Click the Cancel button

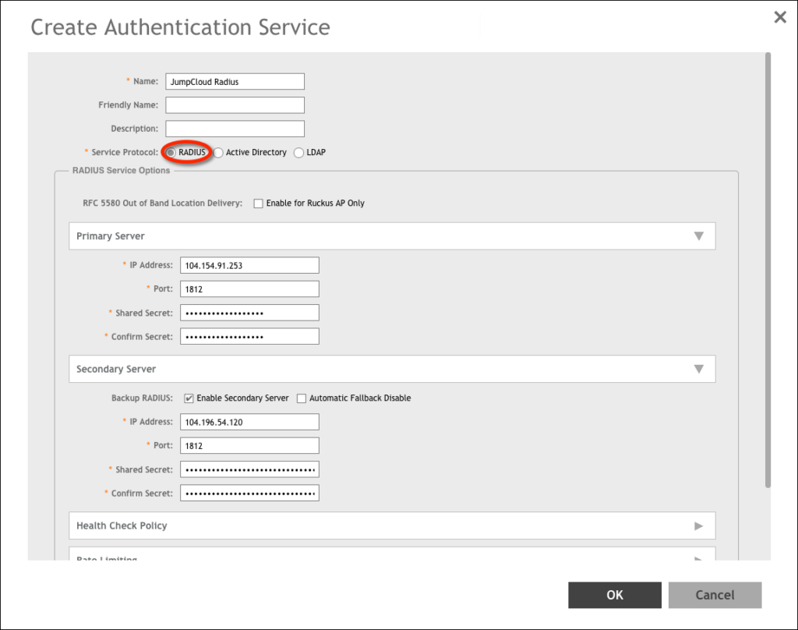(715, 595)
